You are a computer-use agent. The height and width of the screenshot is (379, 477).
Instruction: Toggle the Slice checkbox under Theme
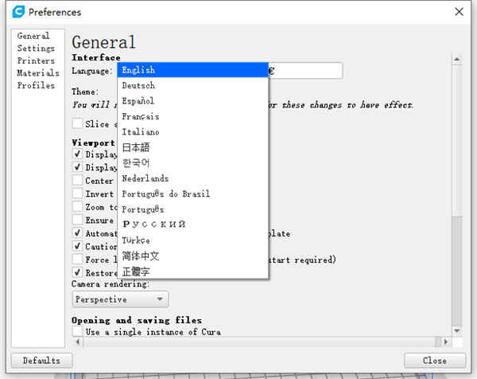pyautogui.click(x=77, y=124)
